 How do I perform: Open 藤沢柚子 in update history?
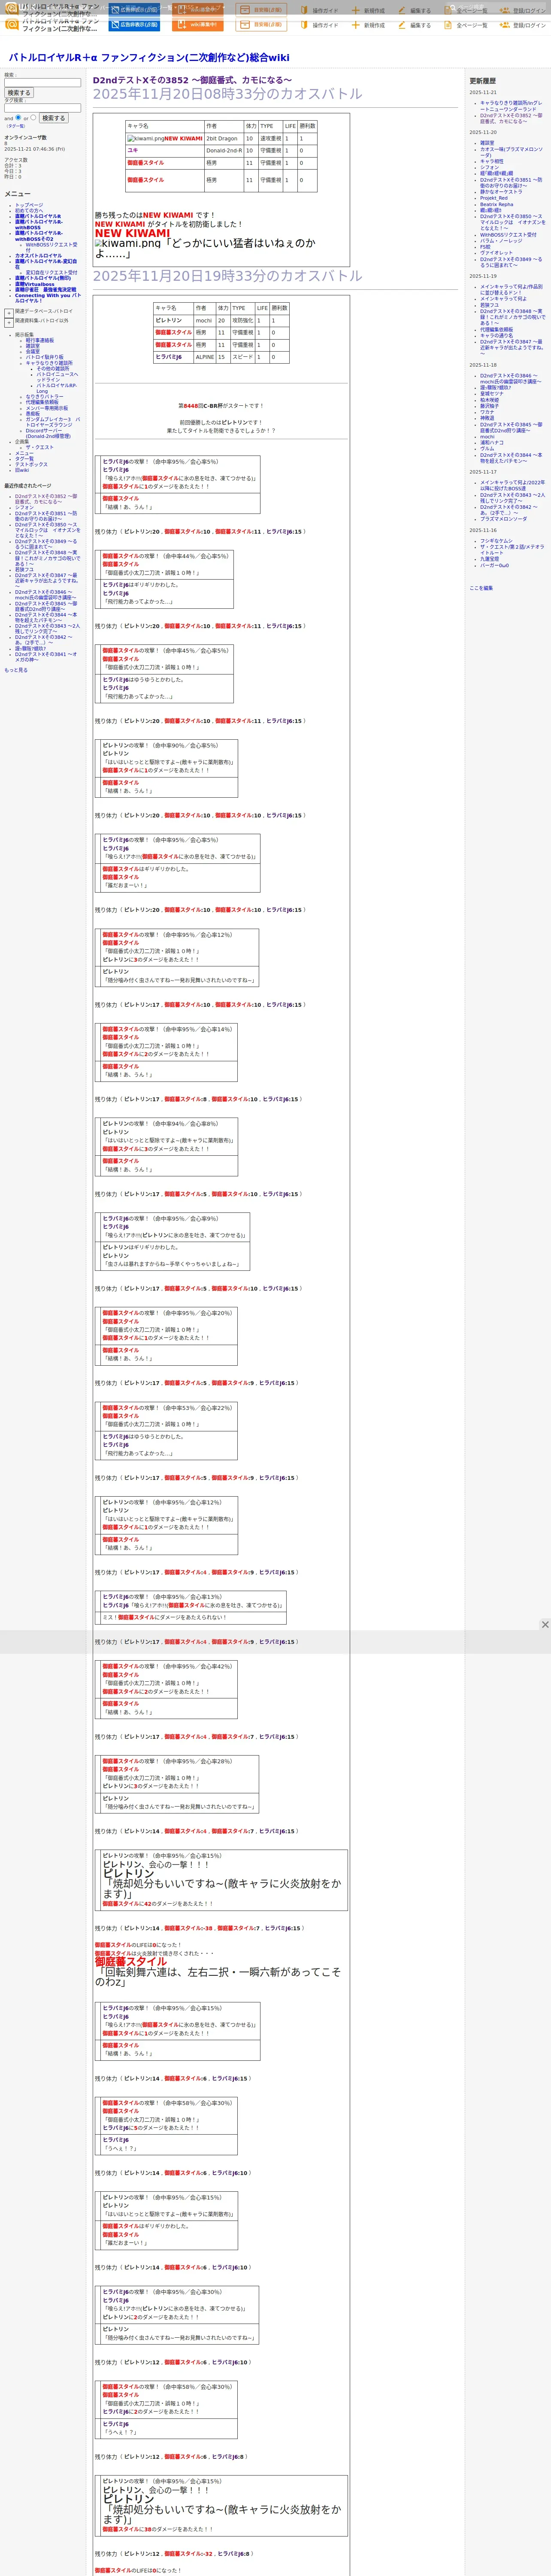490,406
